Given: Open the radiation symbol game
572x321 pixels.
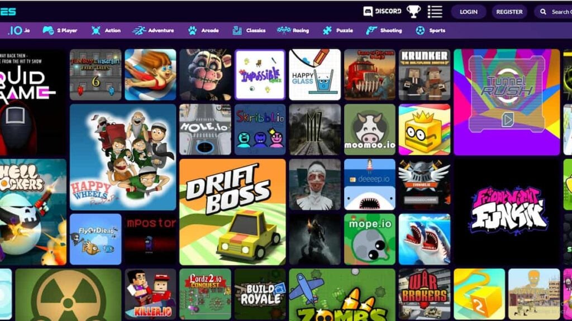Looking at the screenshot, I should coord(68,294).
